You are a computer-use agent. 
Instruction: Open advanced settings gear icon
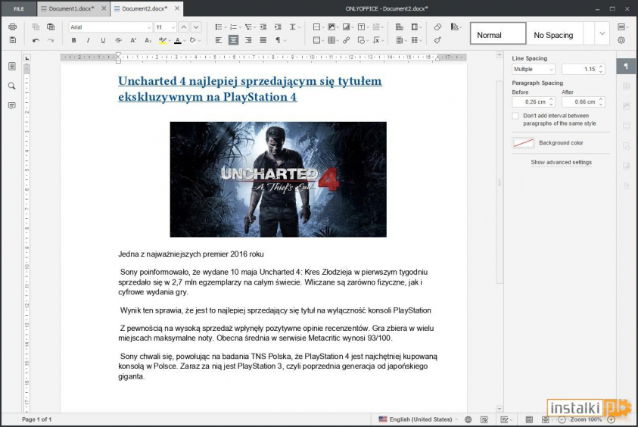(x=621, y=40)
